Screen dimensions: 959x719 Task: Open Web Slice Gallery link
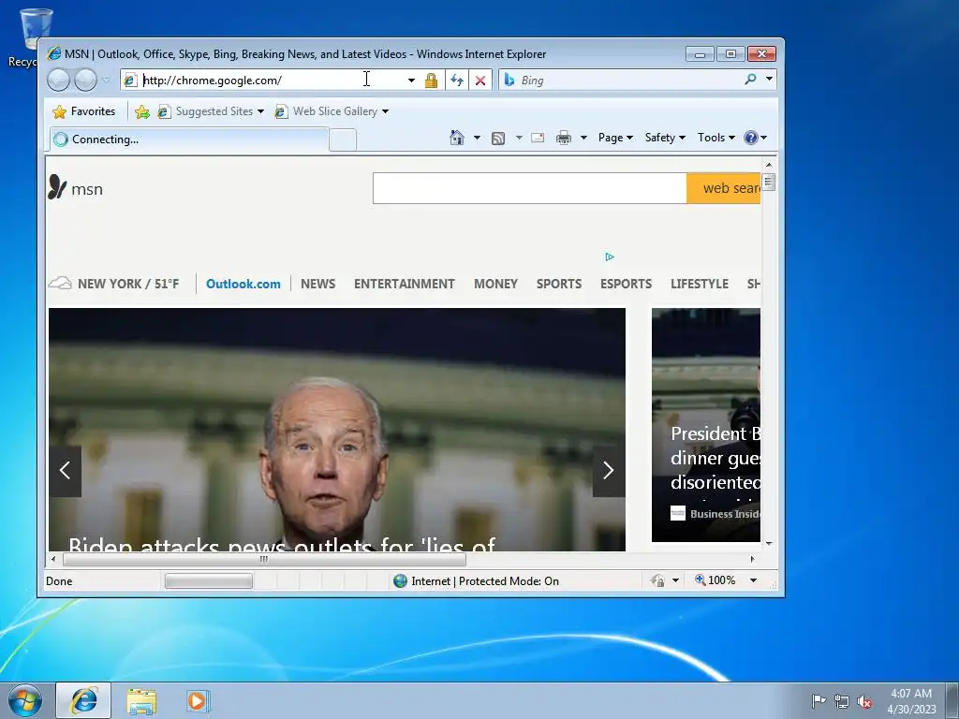332,111
